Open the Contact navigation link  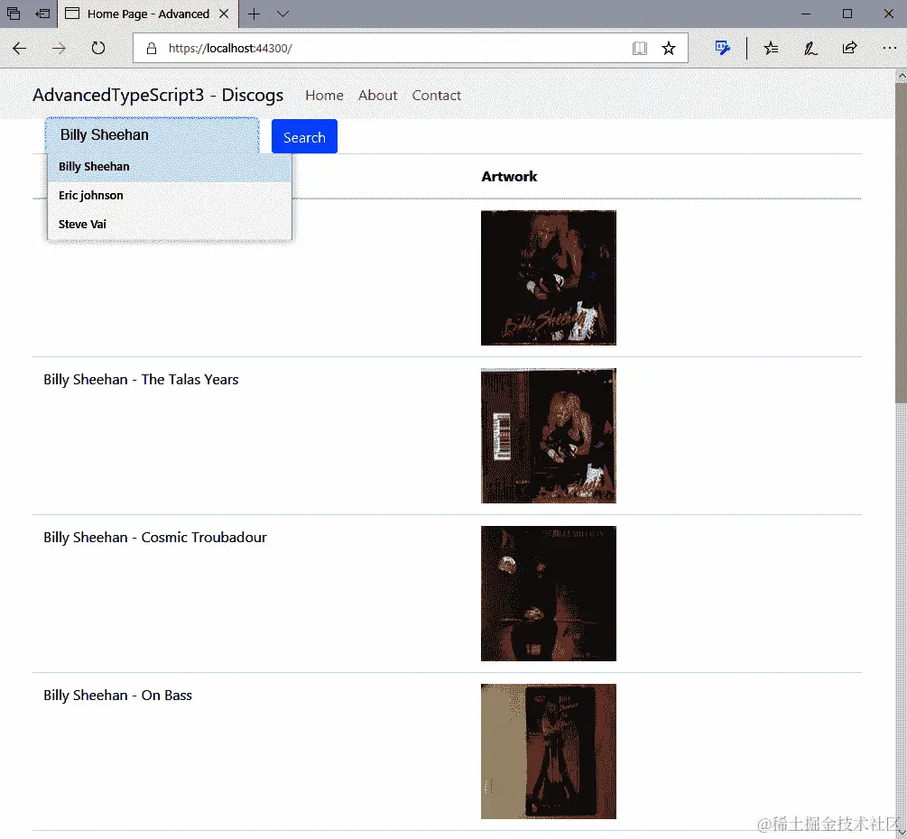437,96
